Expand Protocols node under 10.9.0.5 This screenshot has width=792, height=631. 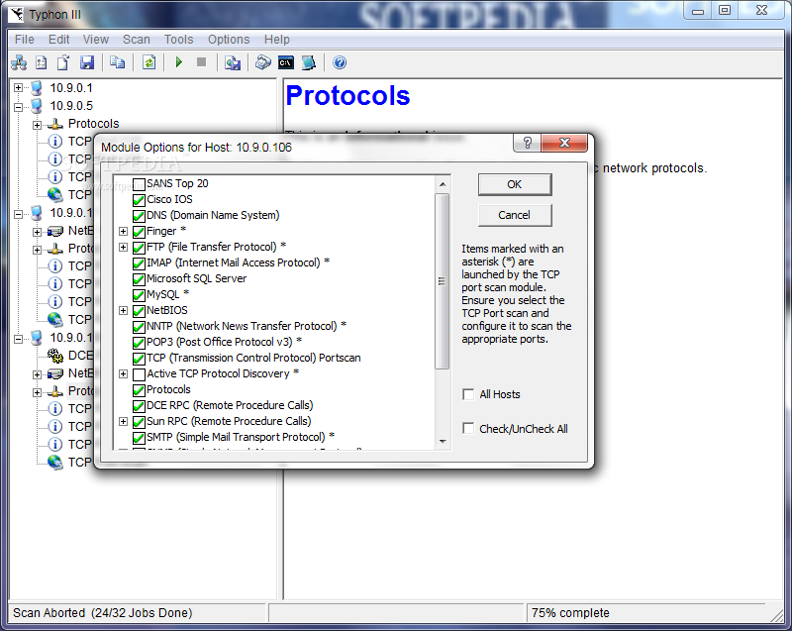point(37,125)
